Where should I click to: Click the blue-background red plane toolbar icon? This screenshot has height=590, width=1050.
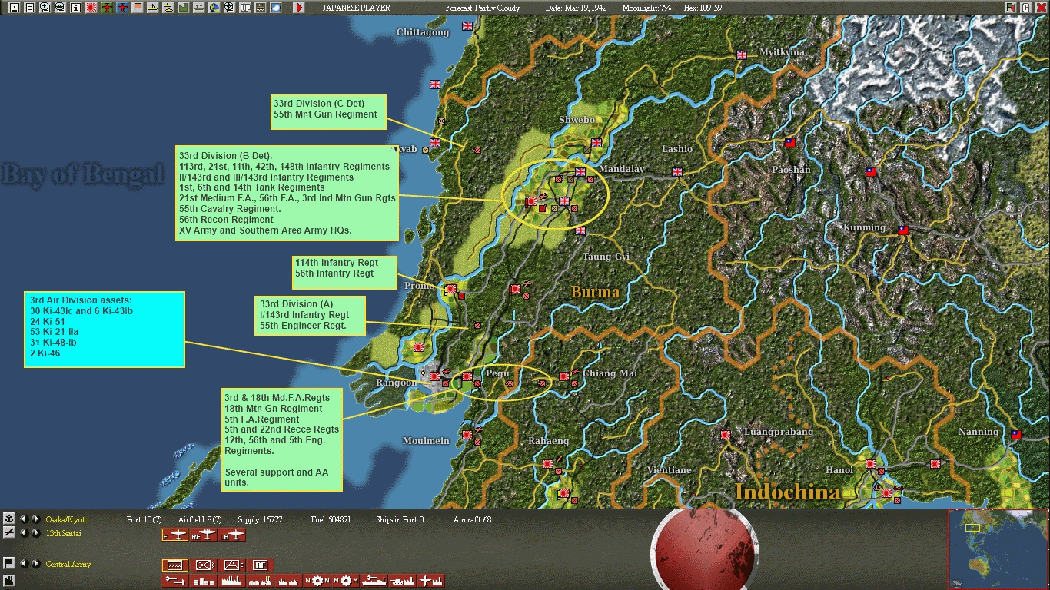point(122,8)
